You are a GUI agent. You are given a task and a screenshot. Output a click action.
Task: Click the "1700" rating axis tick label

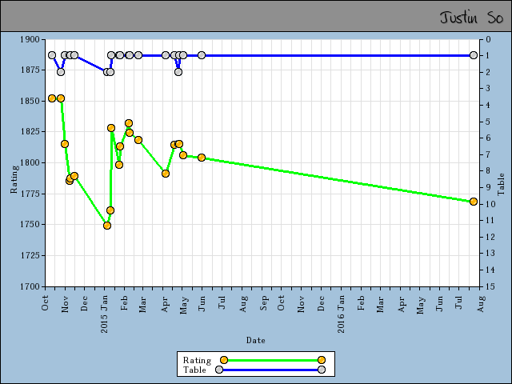(30, 286)
